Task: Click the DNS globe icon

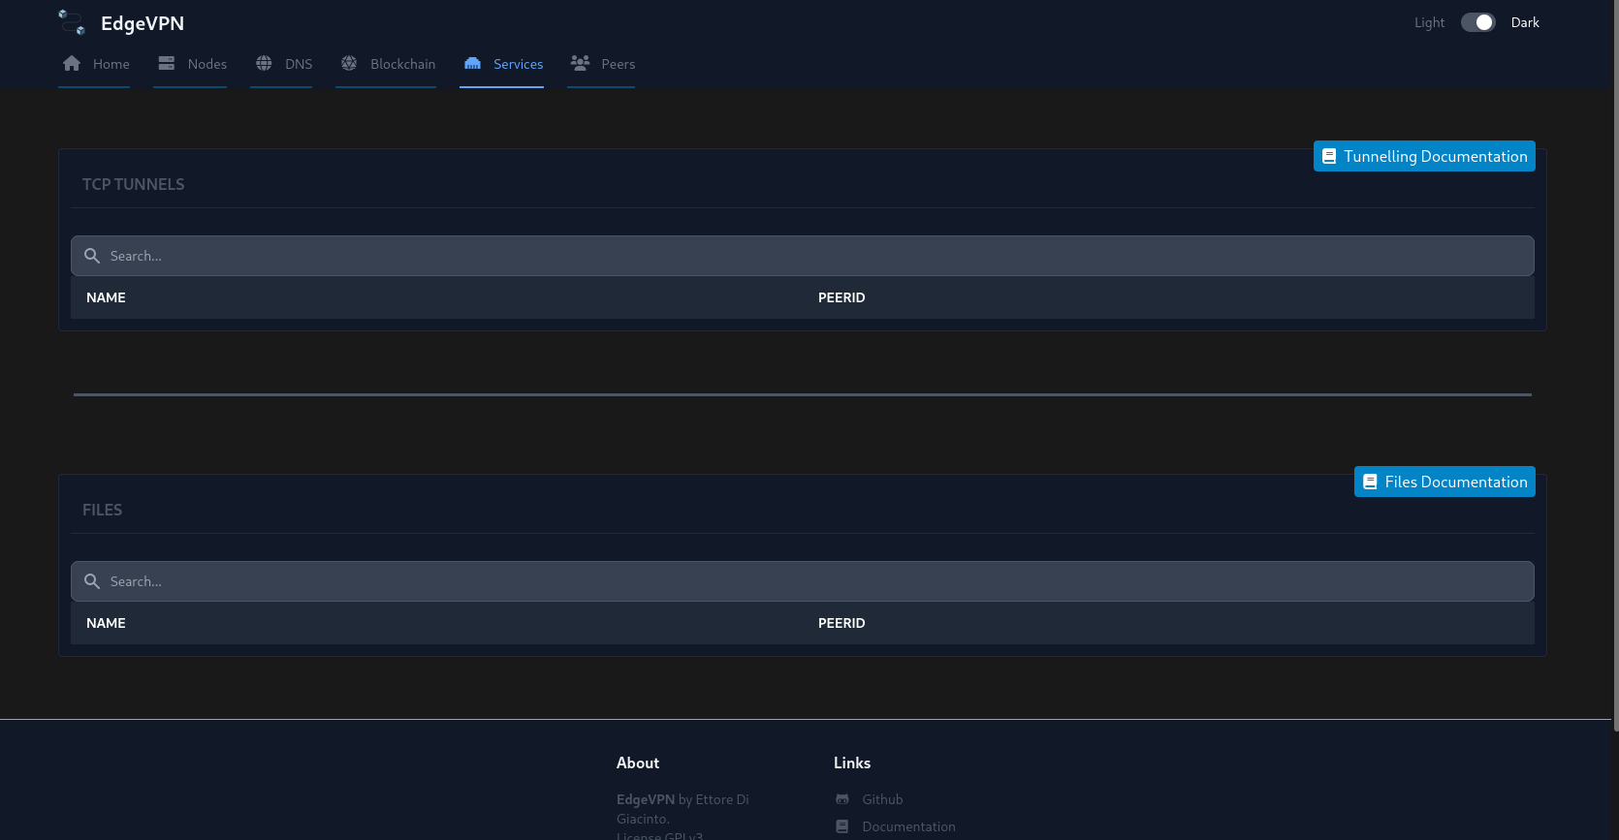Action: tap(264, 63)
